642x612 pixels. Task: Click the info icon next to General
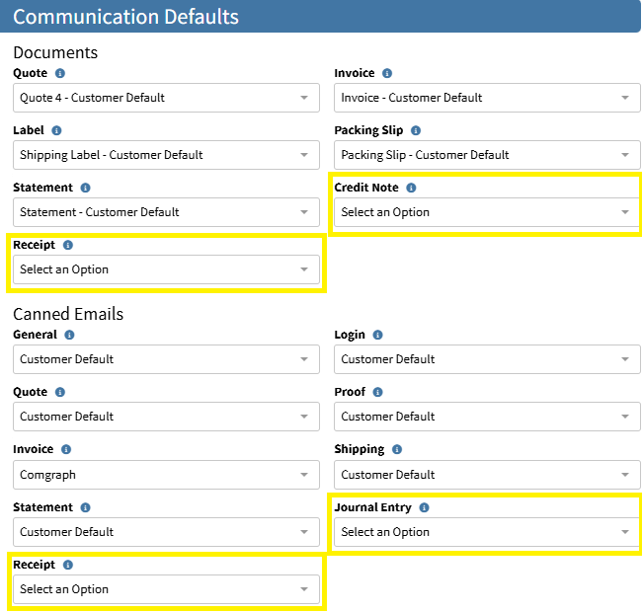coord(68,335)
